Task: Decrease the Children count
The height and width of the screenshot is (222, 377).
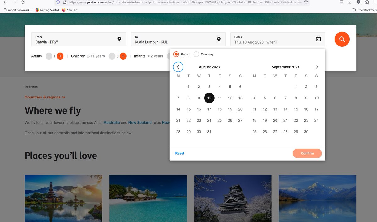Action: [112, 56]
